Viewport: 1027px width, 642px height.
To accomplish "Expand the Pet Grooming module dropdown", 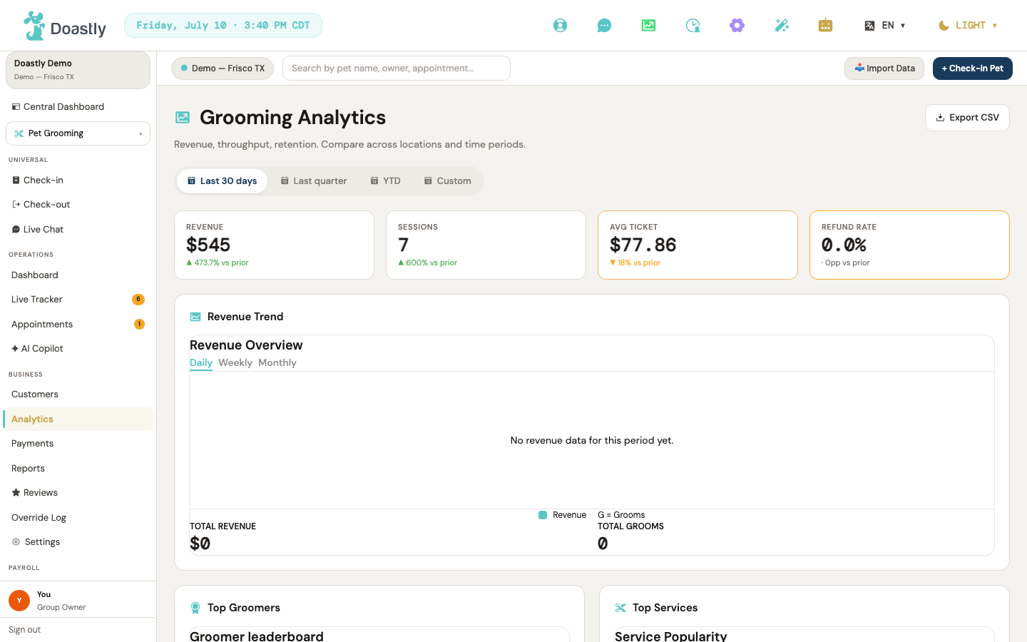I will pyautogui.click(x=78, y=133).
